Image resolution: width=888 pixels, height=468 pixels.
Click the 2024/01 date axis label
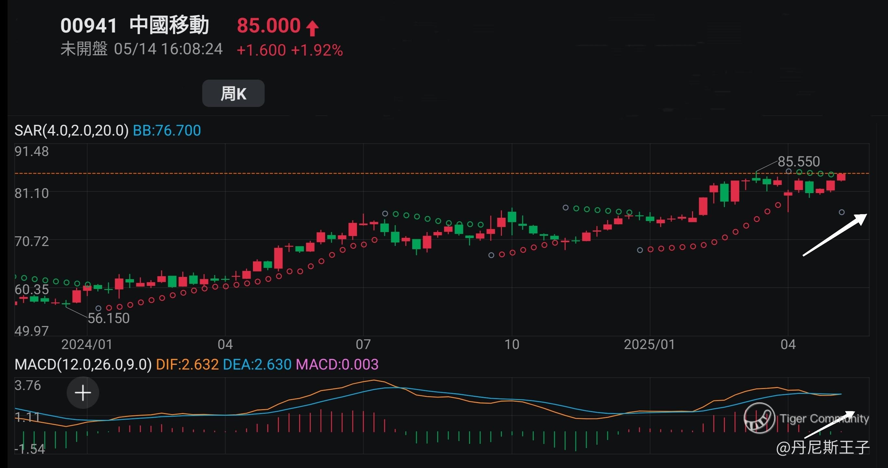pos(87,344)
